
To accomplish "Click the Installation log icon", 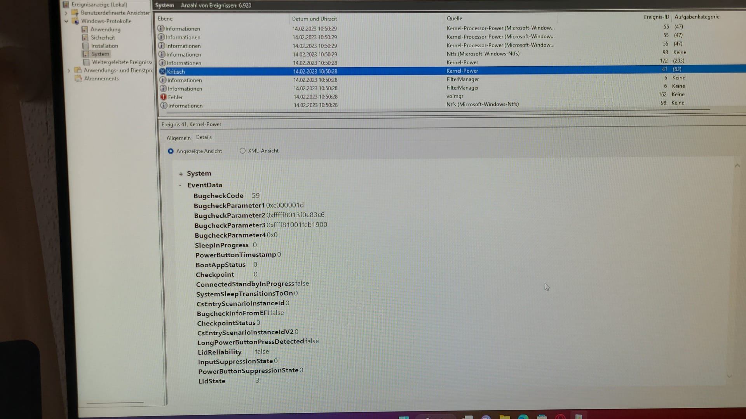I will [x=85, y=46].
